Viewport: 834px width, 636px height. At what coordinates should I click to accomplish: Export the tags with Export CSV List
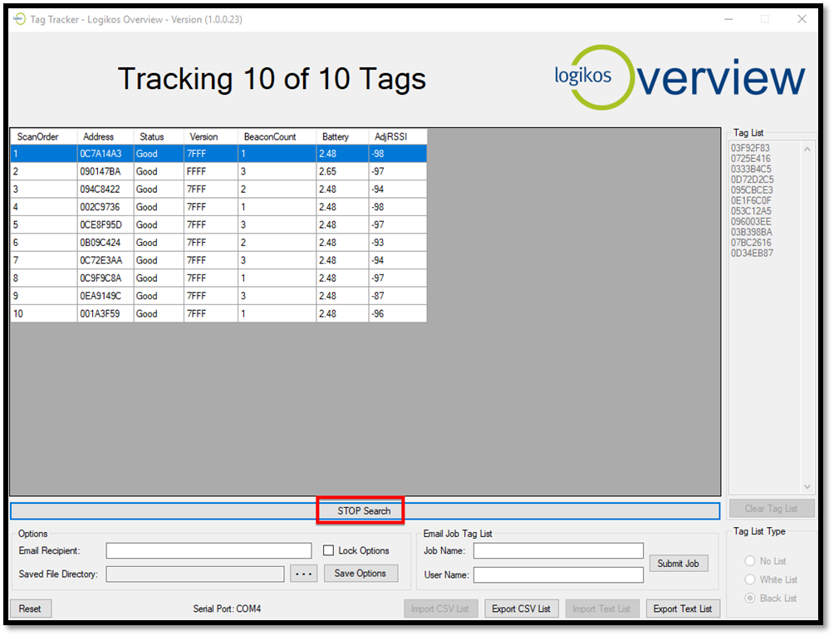pos(521,609)
